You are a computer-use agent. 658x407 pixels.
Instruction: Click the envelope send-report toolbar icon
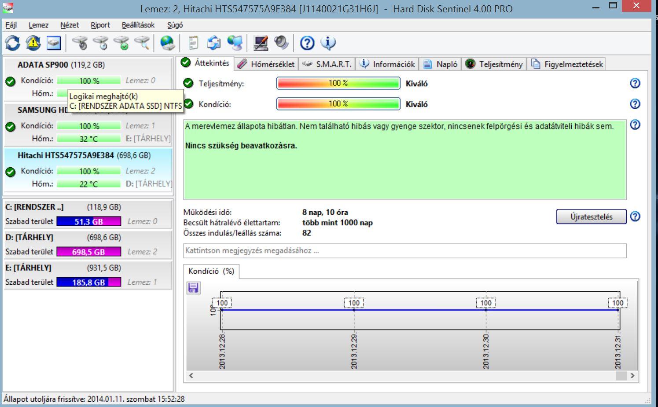coord(214,43)
